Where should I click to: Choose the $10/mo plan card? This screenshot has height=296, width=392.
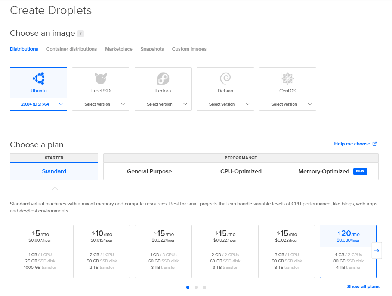coord(102,251)
